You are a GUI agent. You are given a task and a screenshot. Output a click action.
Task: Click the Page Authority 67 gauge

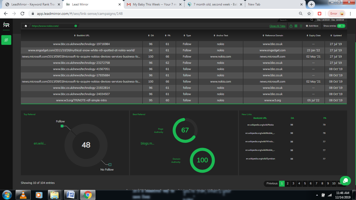185,130
